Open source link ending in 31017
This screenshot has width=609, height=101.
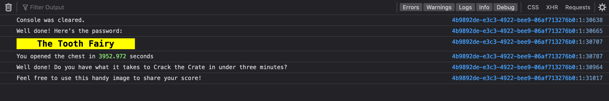527,78
